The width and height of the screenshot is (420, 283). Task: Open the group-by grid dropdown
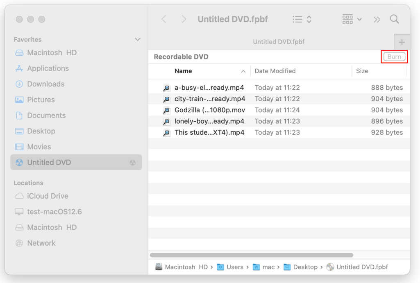point(352,19)
